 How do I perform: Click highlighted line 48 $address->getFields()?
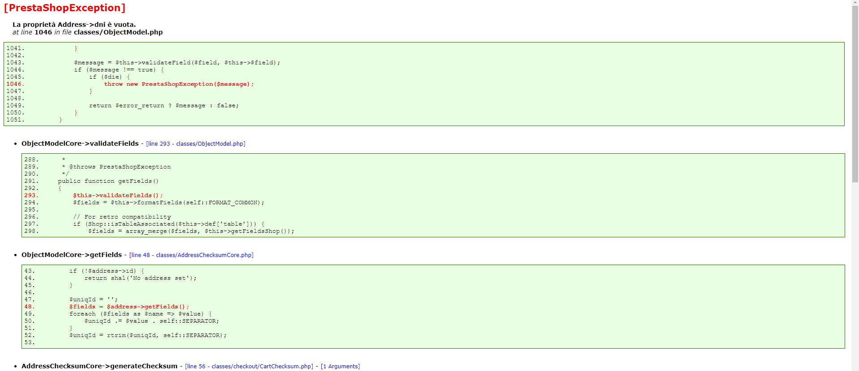[x=129, y=307]
